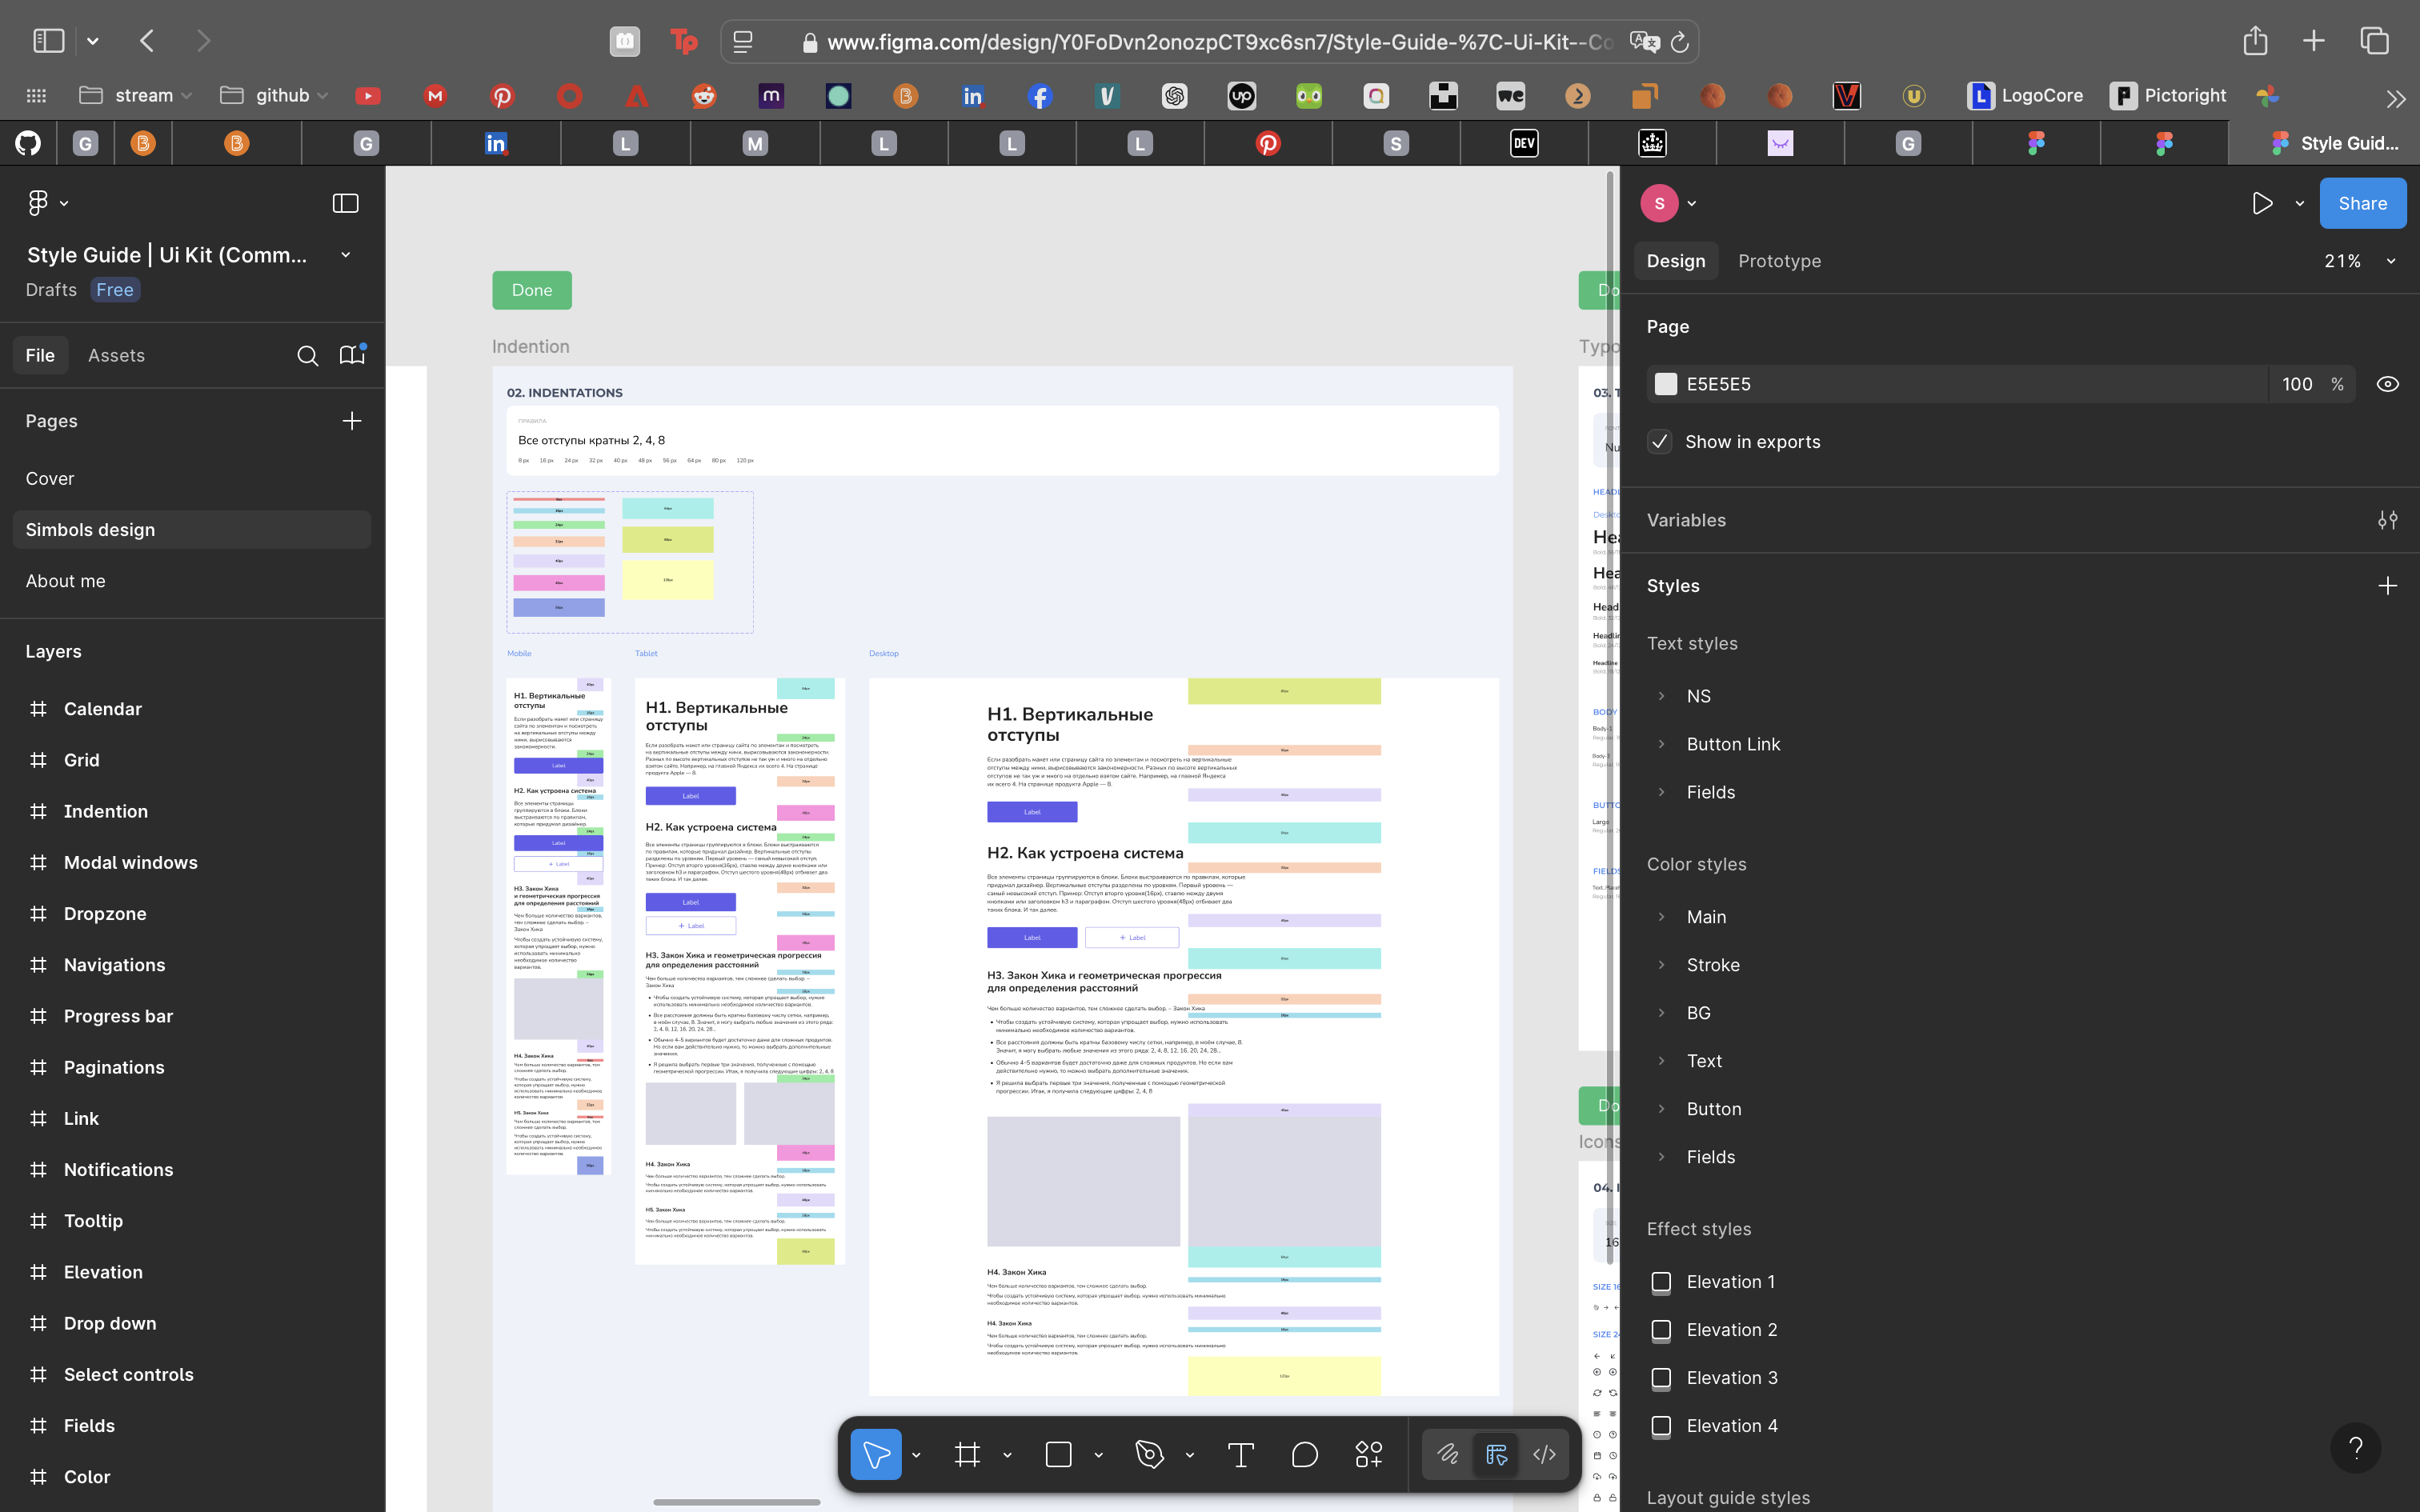The width and height of the screenshot is (2420, 1512).
Task: Present prototype with play icon
Action: pyautogui.click(x=2262, y=203)
